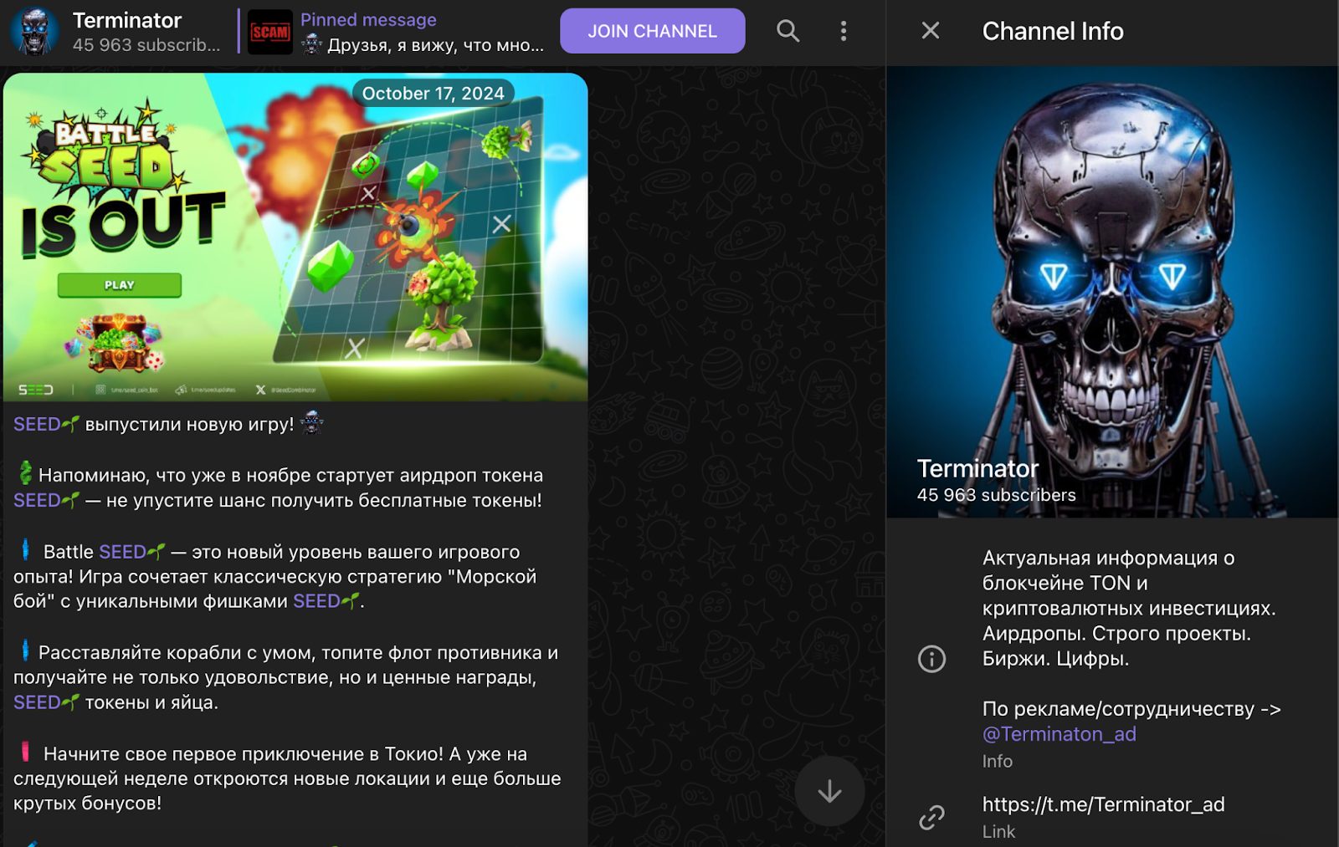Click the 'Channel Info' heading

click(1053, 31)
